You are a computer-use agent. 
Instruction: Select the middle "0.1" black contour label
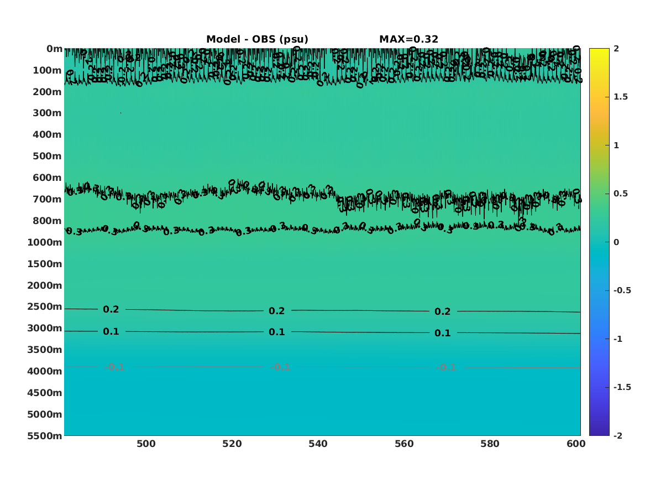point(277,332)
